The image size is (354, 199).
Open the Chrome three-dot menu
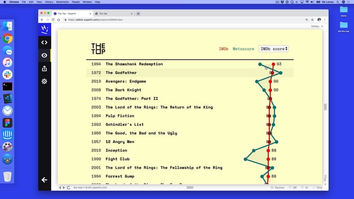click(325, 20)
